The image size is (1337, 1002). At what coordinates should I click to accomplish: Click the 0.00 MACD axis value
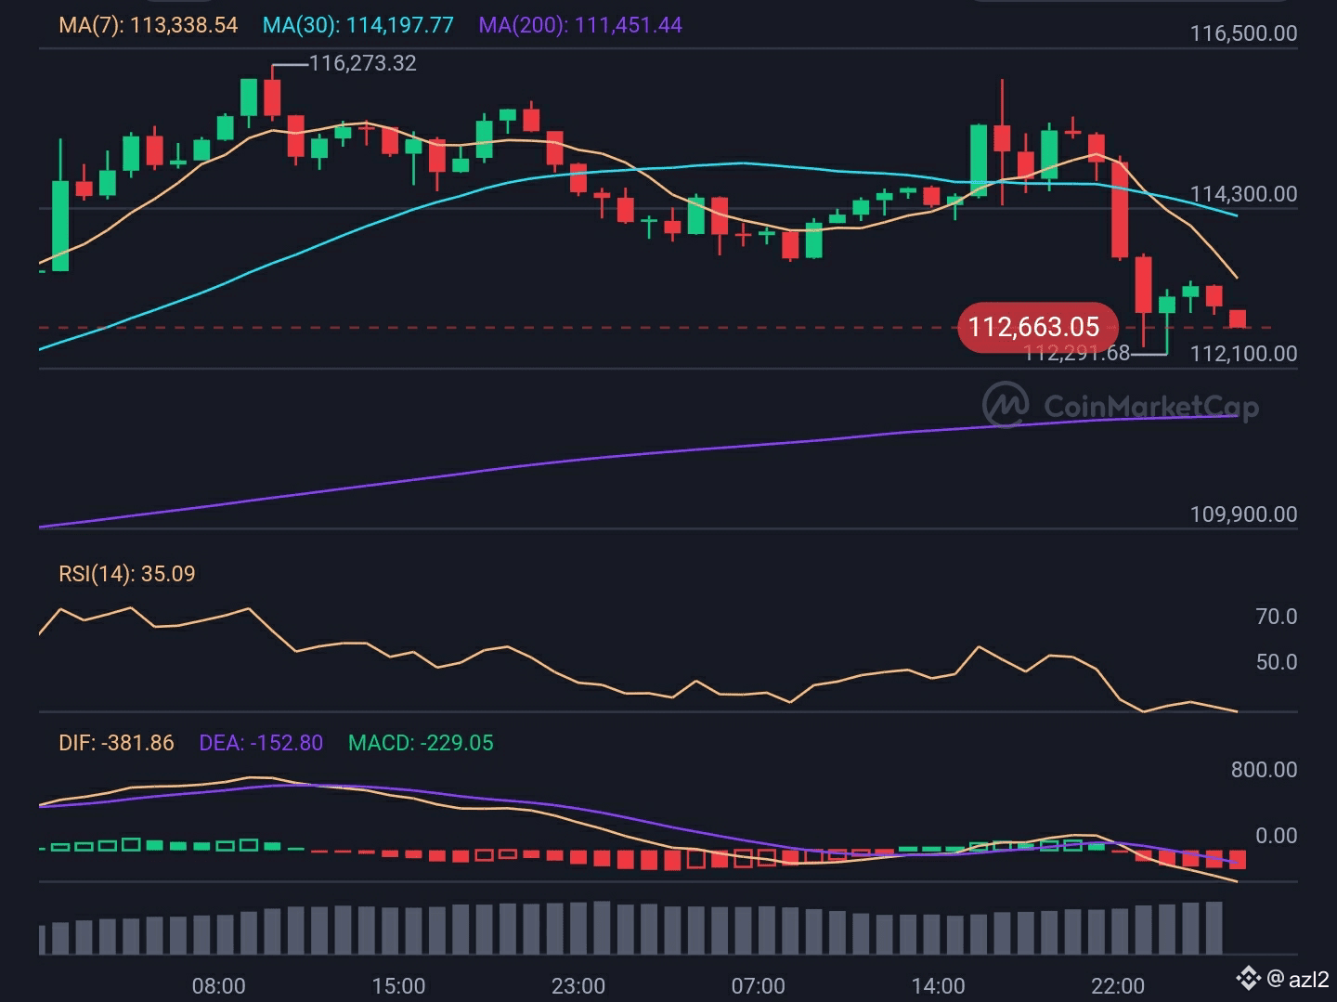(1277, 836)
